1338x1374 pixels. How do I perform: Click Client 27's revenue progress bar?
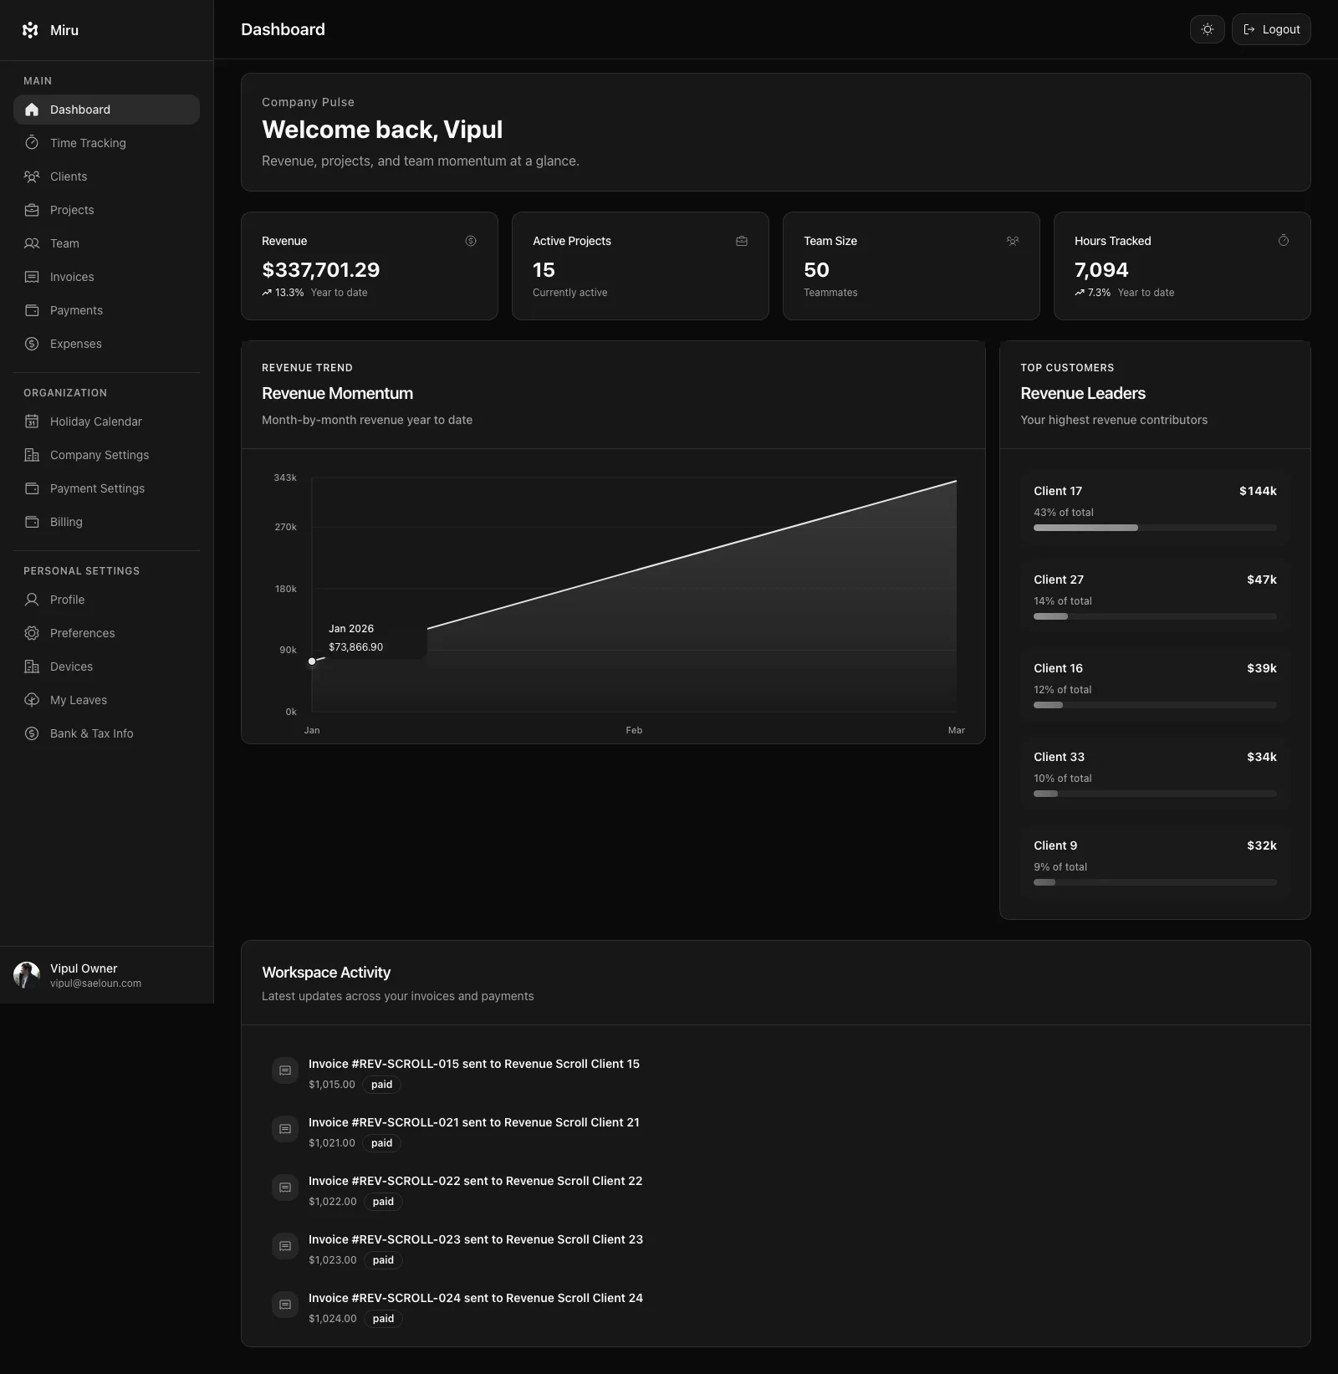1154,615
